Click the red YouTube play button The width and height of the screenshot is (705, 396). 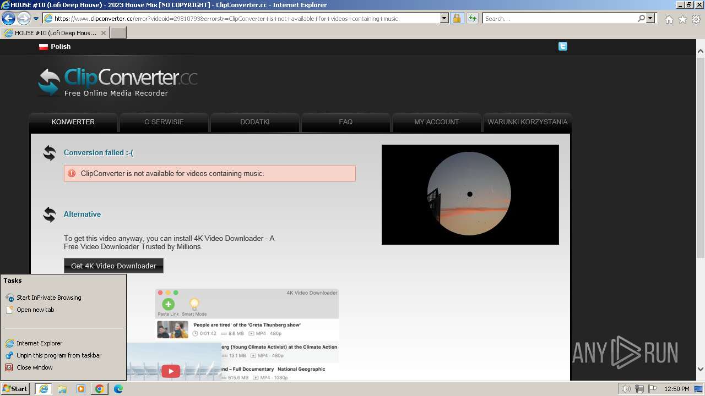[x=171, y=371]
